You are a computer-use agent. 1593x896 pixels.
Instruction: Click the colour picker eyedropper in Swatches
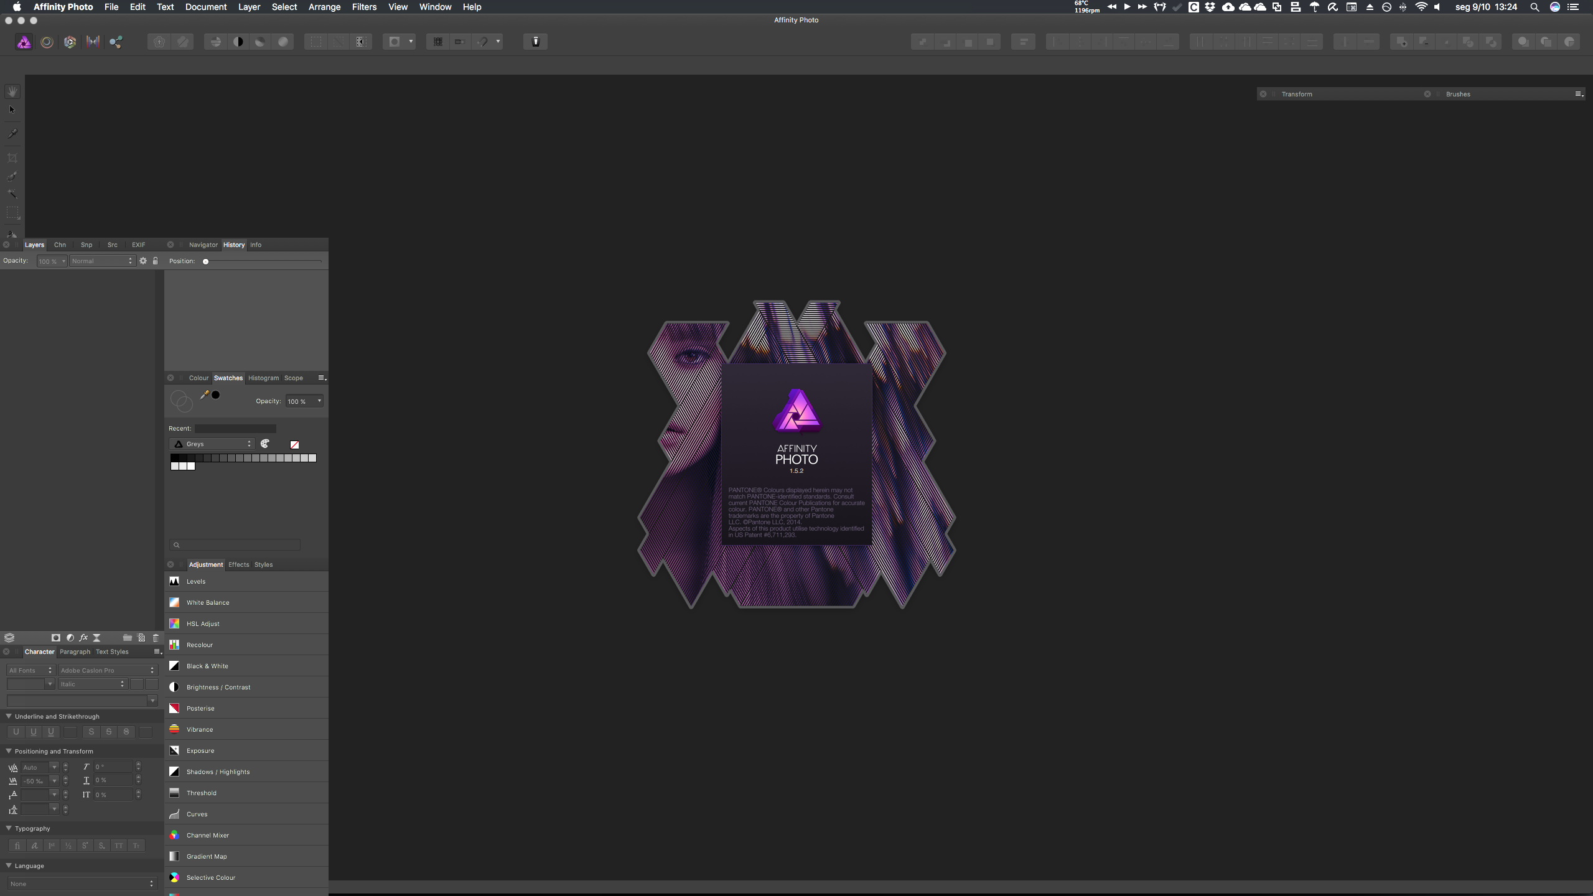tap(204, 394)
